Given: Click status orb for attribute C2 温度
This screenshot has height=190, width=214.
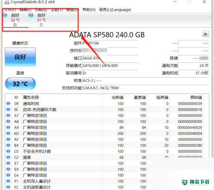Looking at the screenshot, I should pos(8,157).
